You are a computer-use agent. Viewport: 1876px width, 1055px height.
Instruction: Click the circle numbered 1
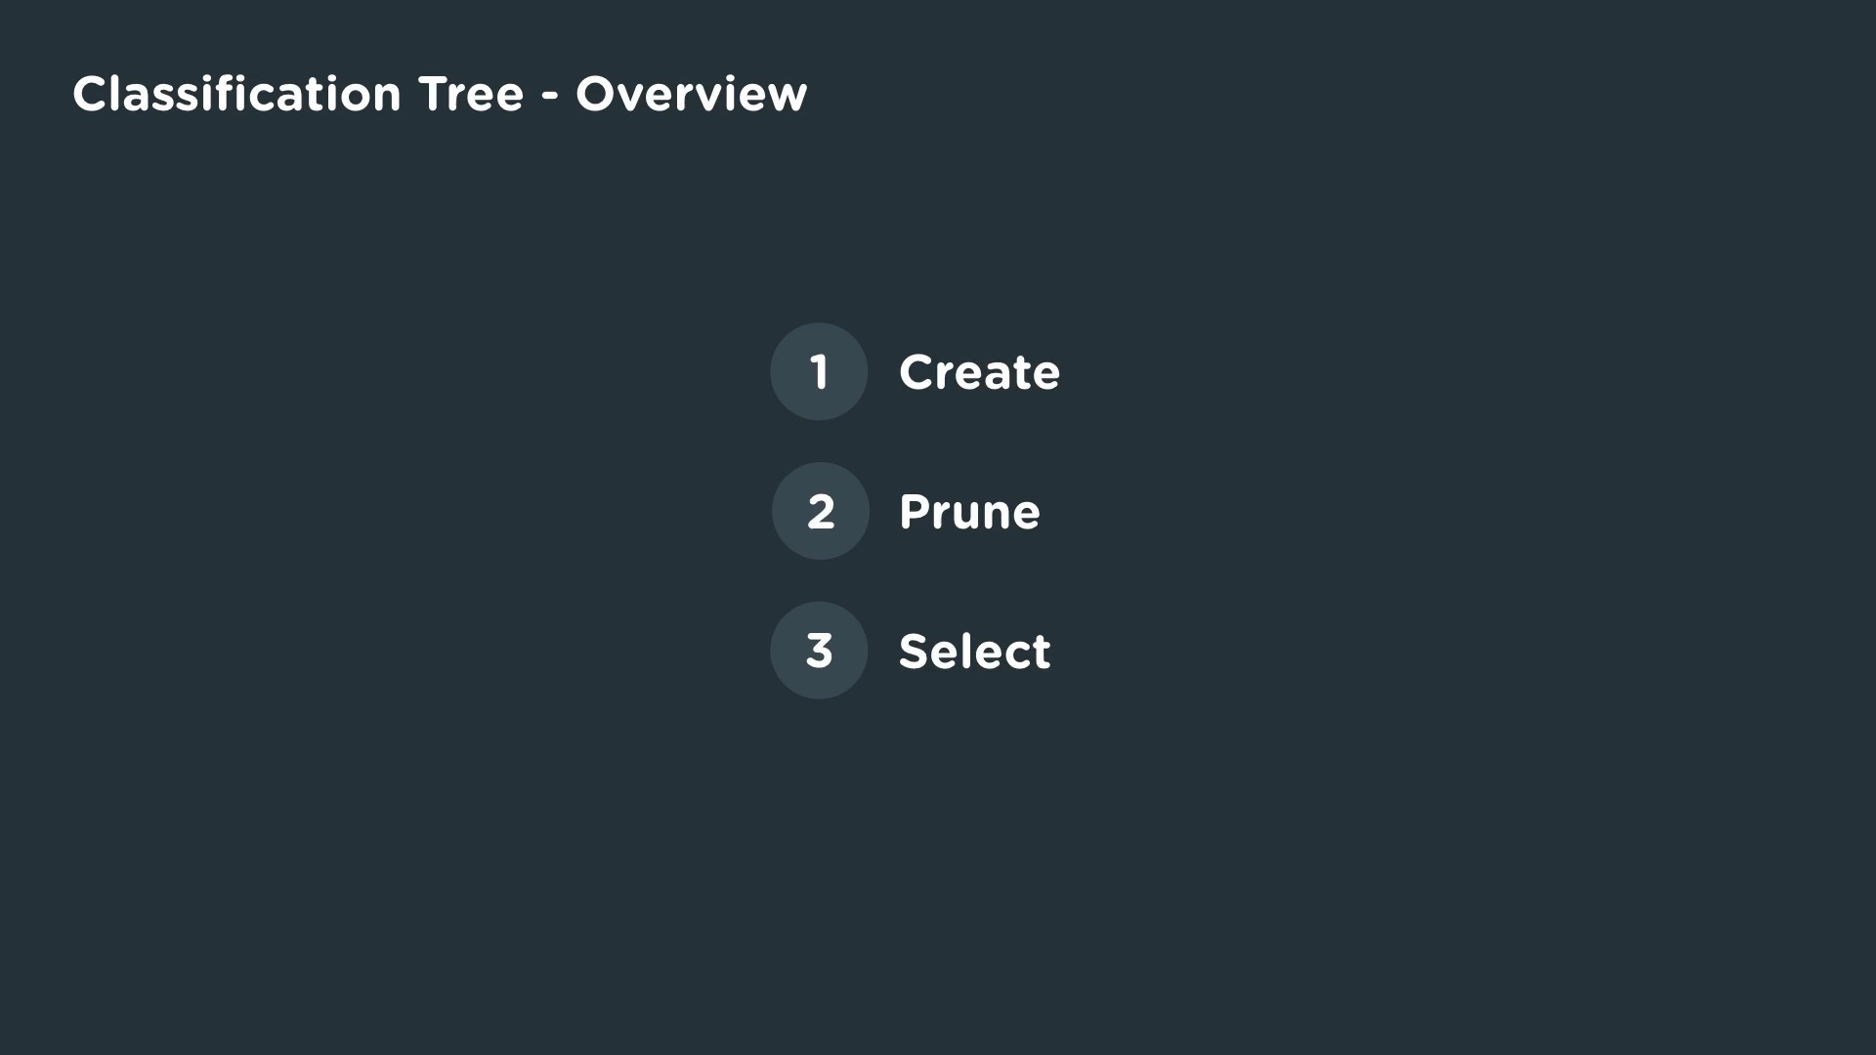[819, 371]
